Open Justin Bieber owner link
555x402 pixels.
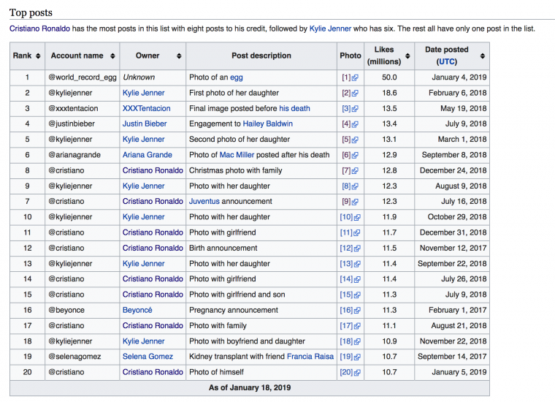(145, 124)
